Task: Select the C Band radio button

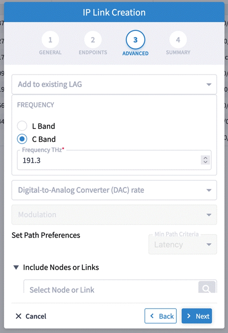Action: click(x=22, y=139)
